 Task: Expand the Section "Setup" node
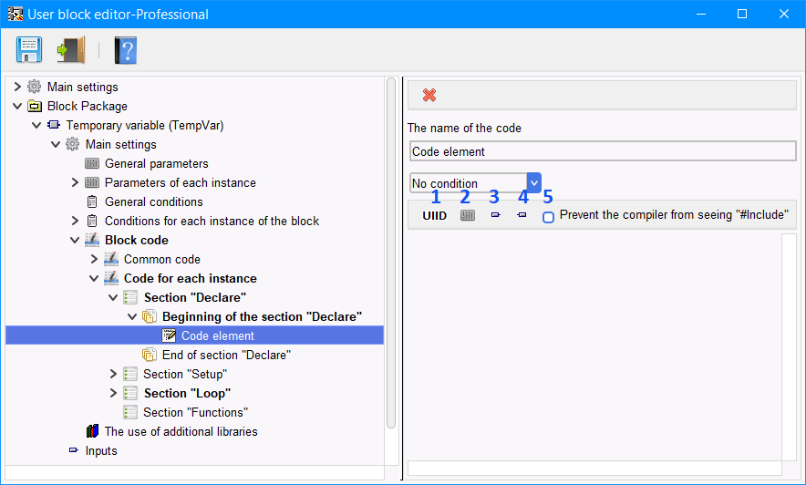click(113, 374)
